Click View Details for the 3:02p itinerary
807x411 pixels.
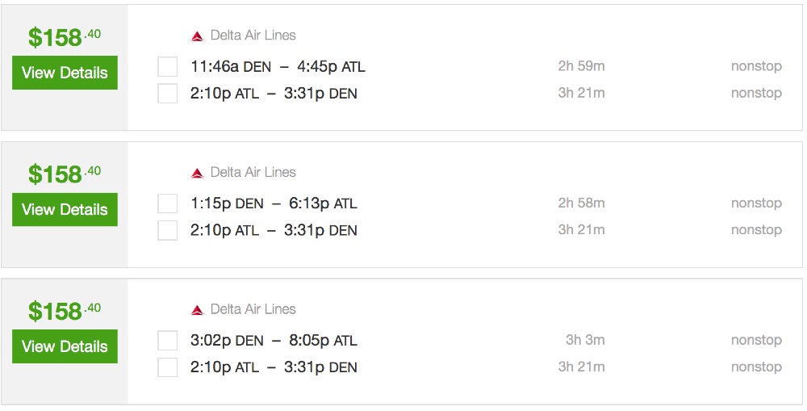point(65,346)
